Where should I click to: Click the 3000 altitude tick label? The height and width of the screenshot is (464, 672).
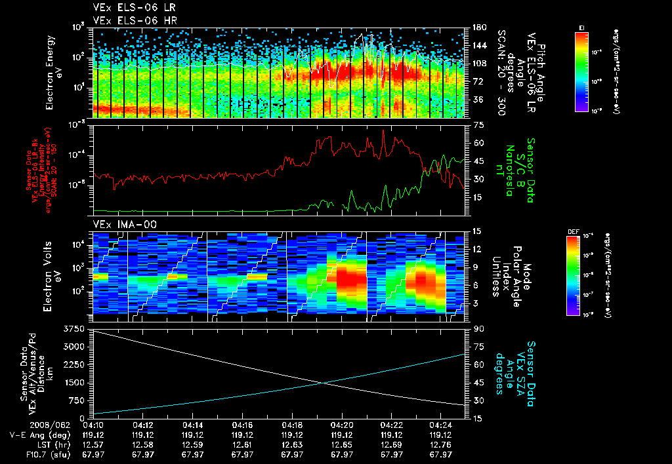[74, 347]
